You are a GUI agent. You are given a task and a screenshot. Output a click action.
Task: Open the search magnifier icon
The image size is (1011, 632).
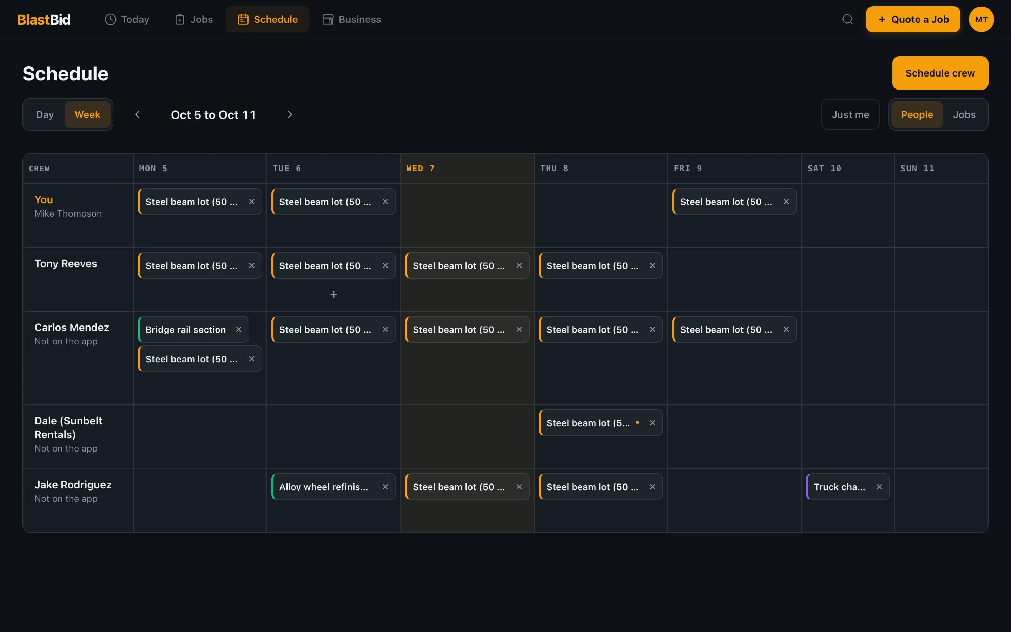point(847,19)
